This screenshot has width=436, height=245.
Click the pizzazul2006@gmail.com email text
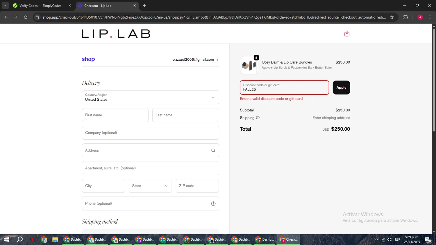pos(193,60)
